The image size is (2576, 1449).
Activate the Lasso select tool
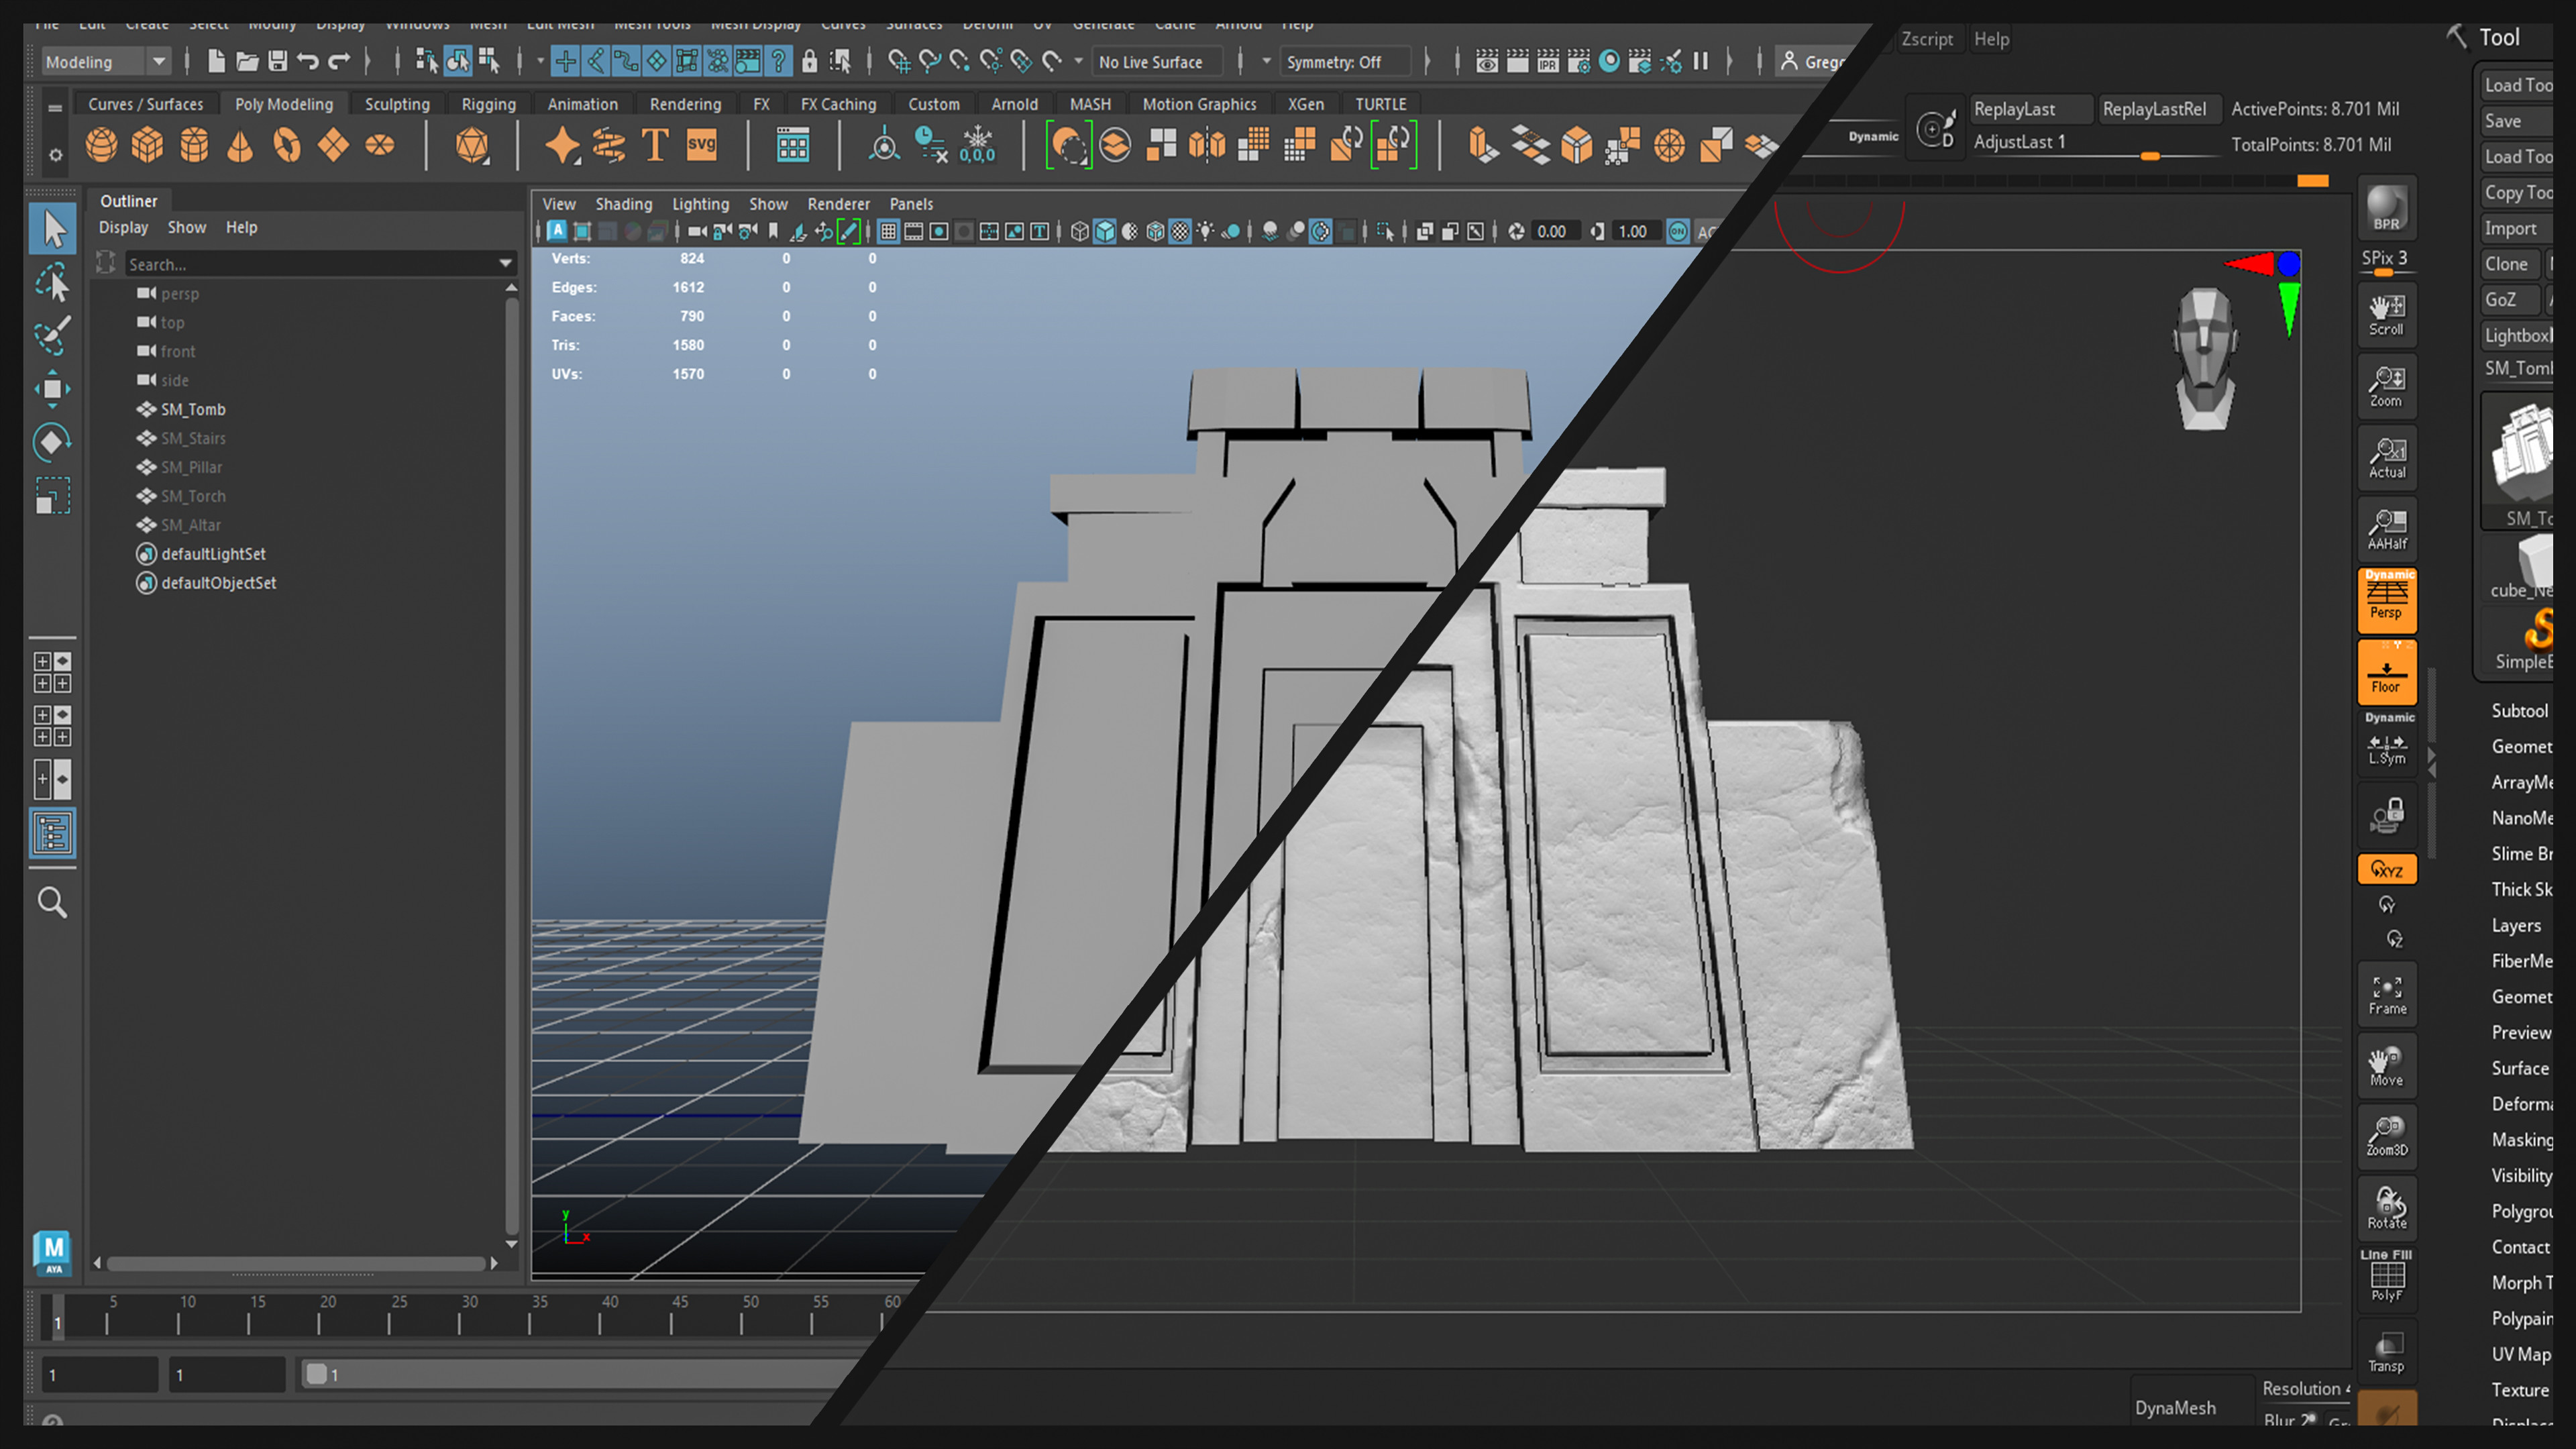[x=53, y=283]
